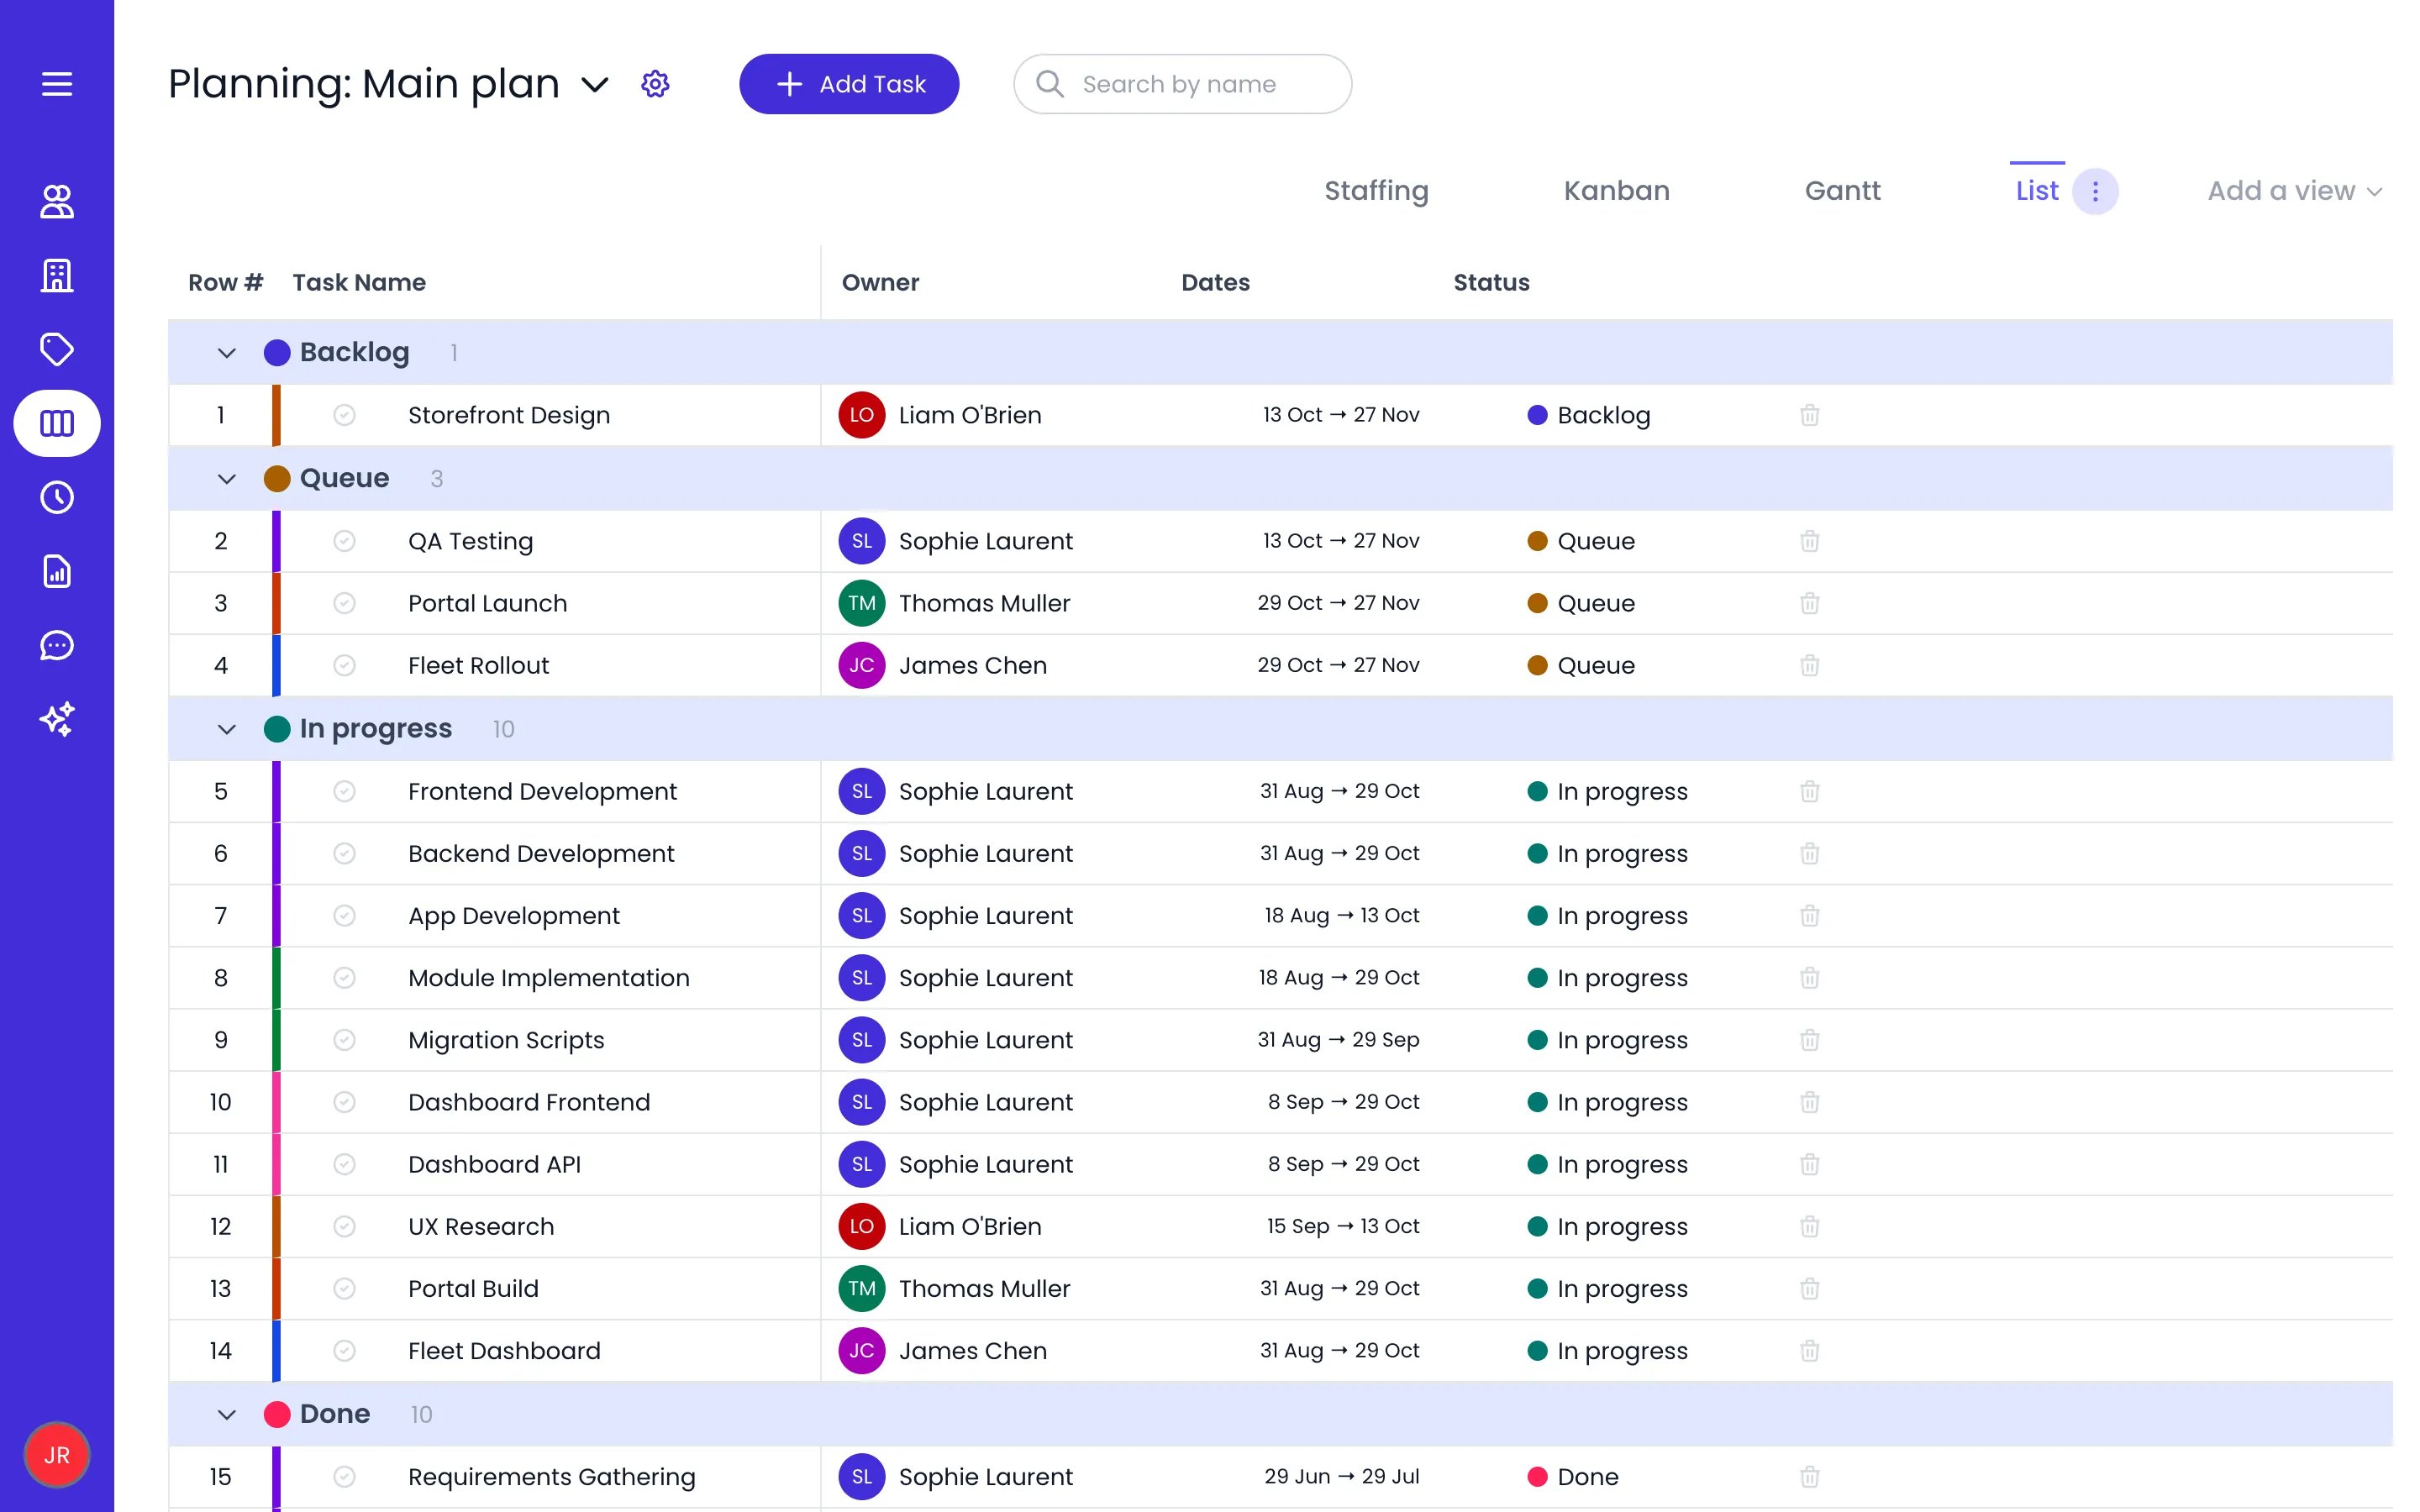Collapse the Backlog group
Screen dimensions: 2420x1512
[227, 353]
